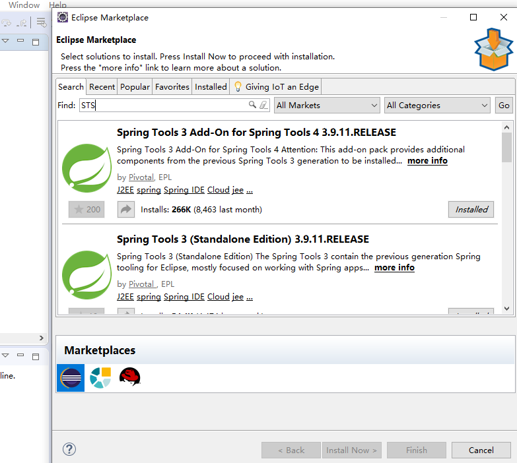Image resolution: width=517 pixels, height=463 pixels.
Task: Open the Help menu in Eclipse
Action: 57,5
